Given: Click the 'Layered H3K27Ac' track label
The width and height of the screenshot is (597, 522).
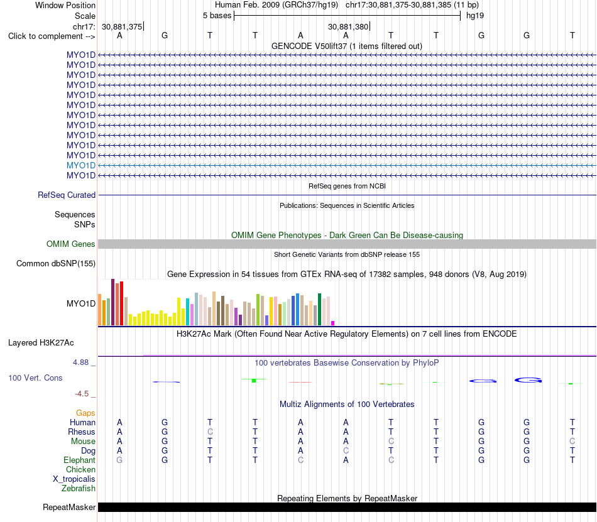Looking at the screenshot, I should (x=41, y=343).
